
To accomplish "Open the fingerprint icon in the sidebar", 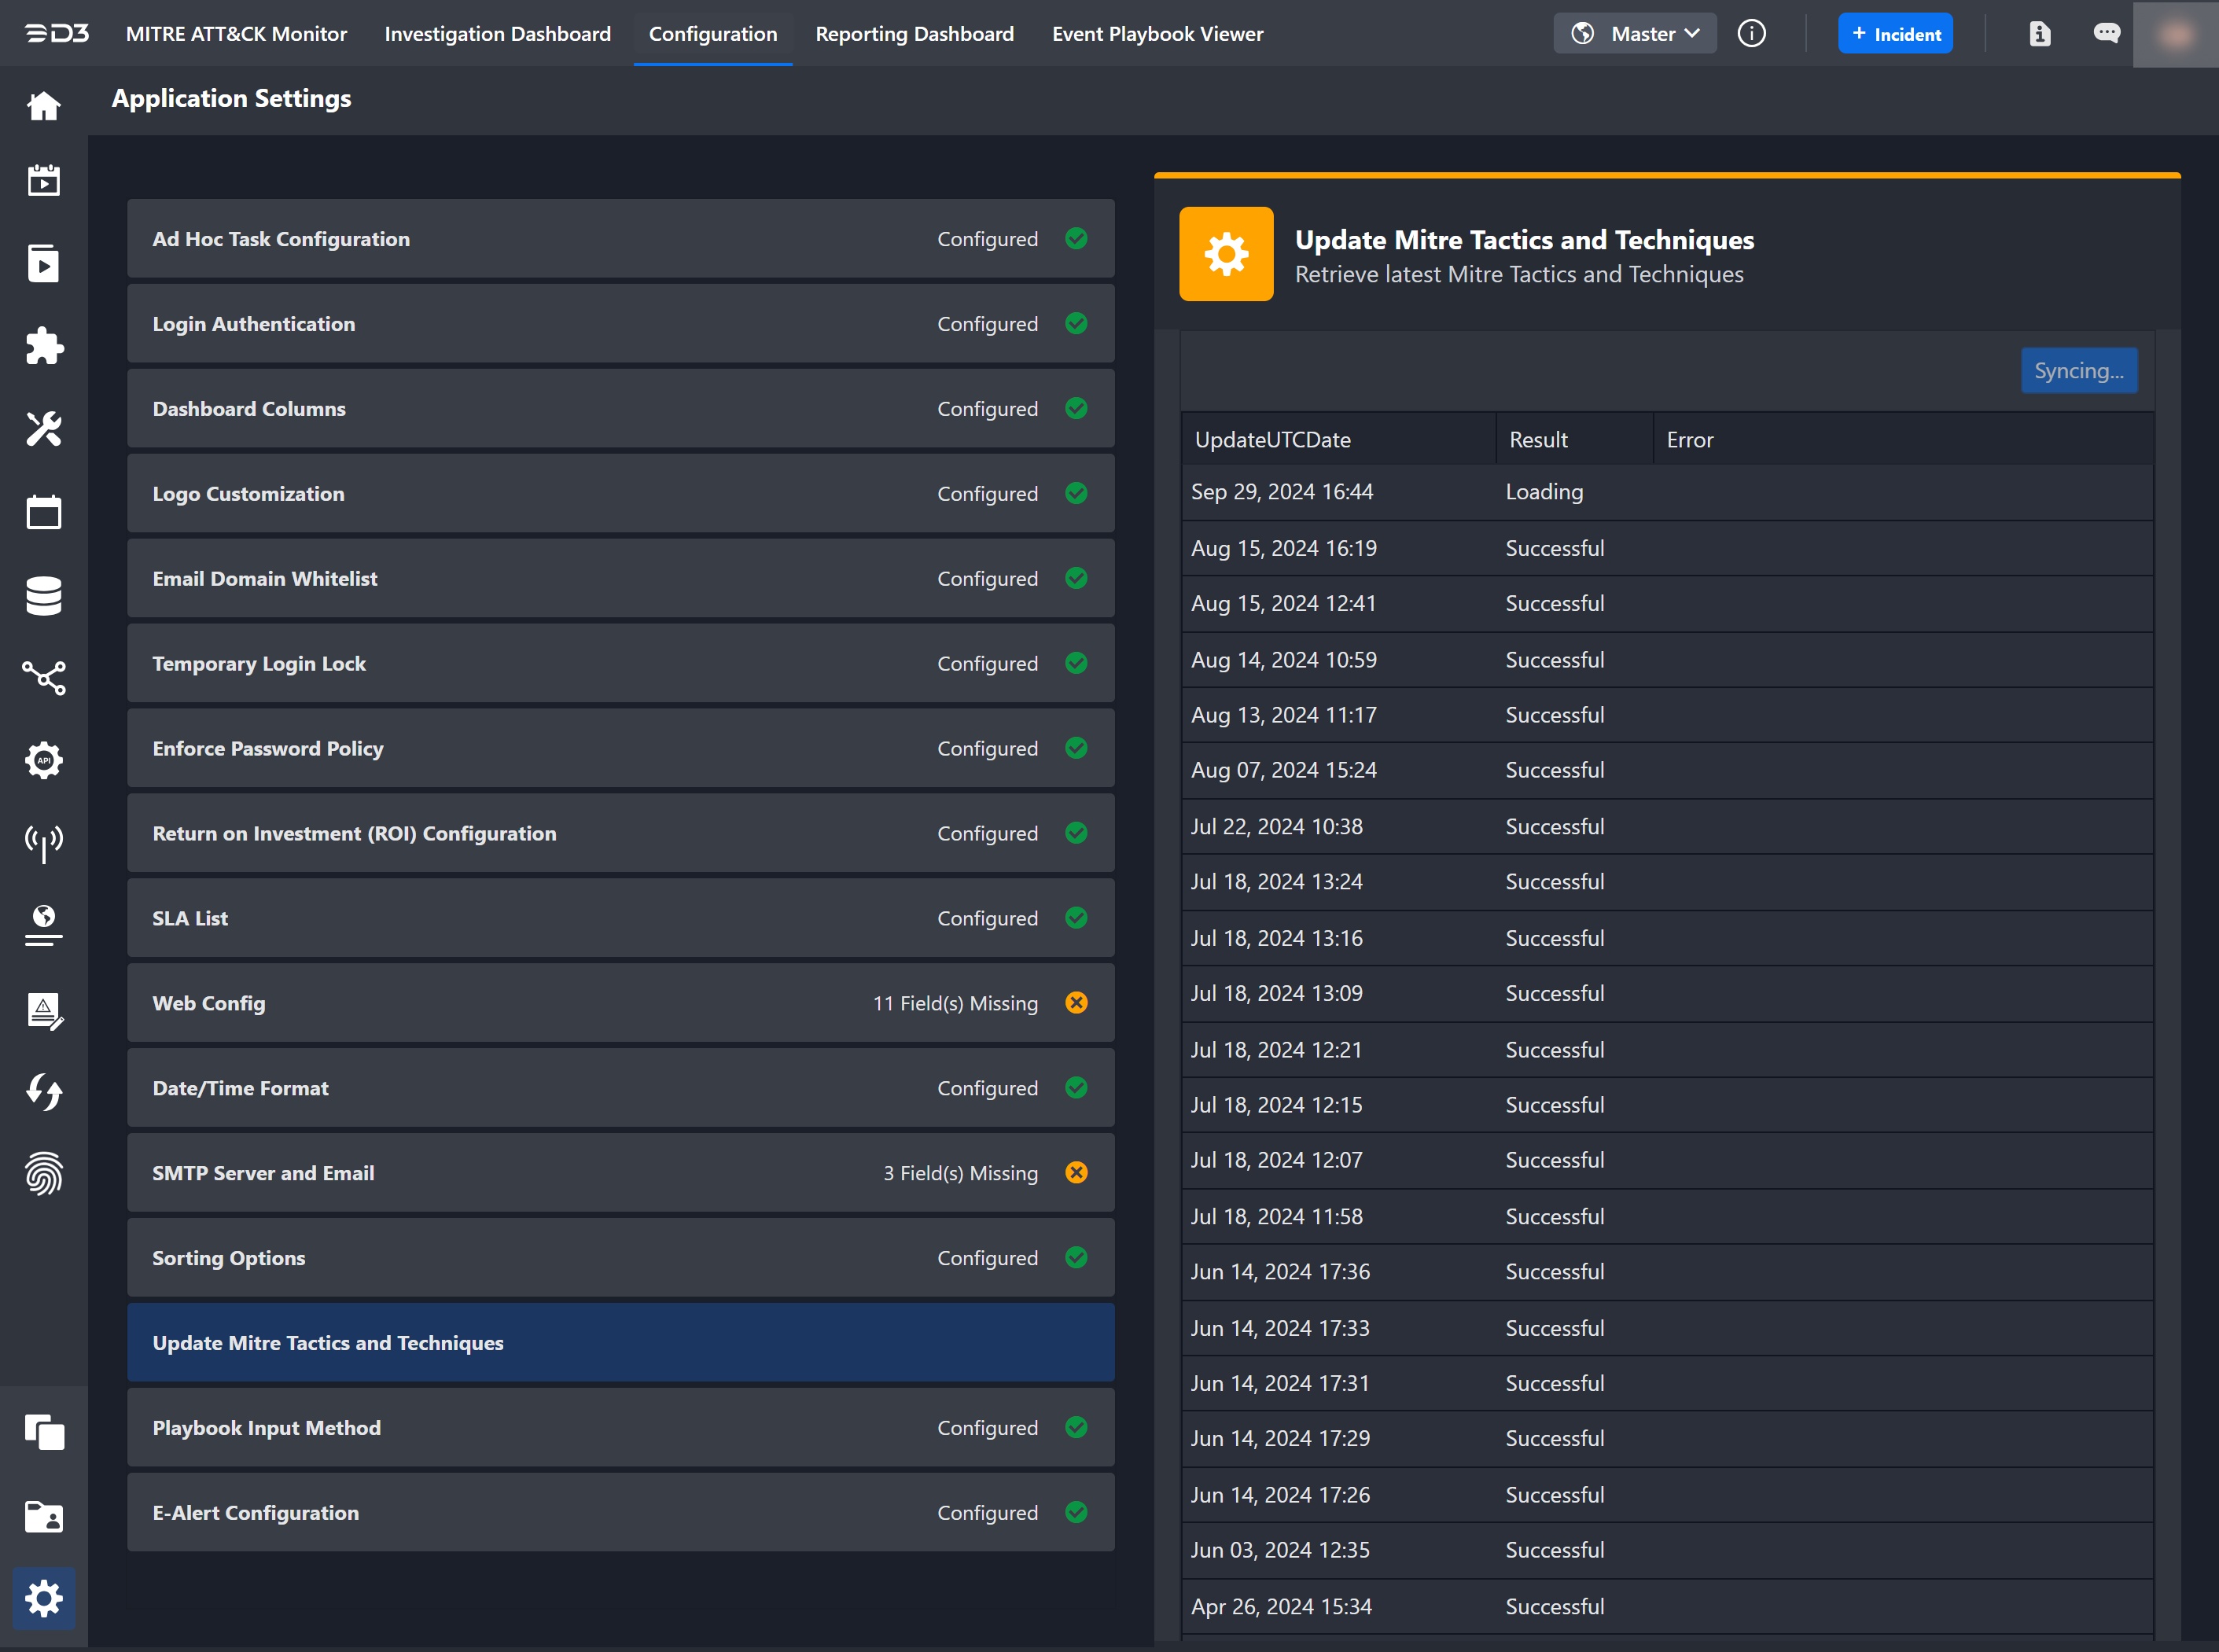I will pyautogui.click(x=43, y=1173).
